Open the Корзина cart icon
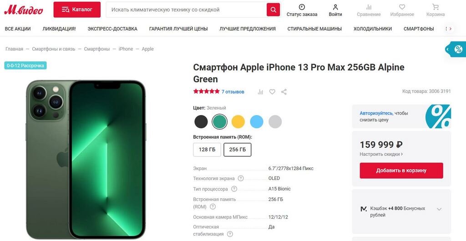Image resolution: width=466 pixels, height=241 pixels. point(436,7)
